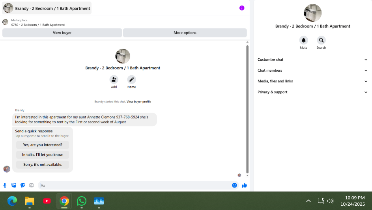The height and width of the screenshot is (210, 372).
Task: Expand the Chat members section
Action: pyautogui.click(x=312, y=71)
